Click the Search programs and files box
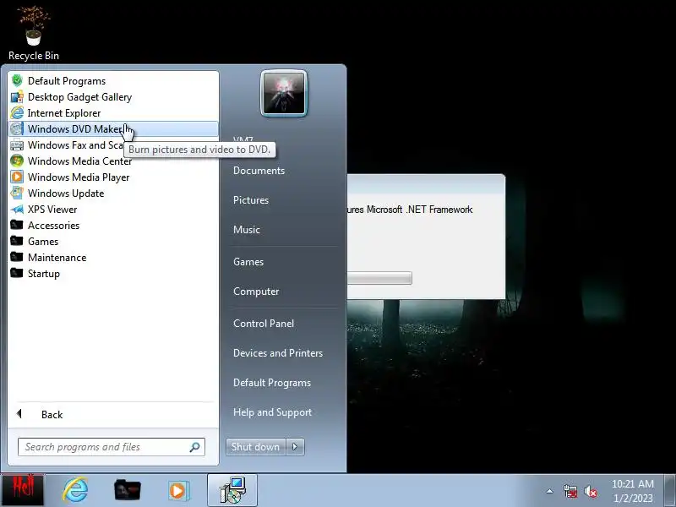This screenshot has height=507, width=676. pyautogui.click(x=112, y=447)
